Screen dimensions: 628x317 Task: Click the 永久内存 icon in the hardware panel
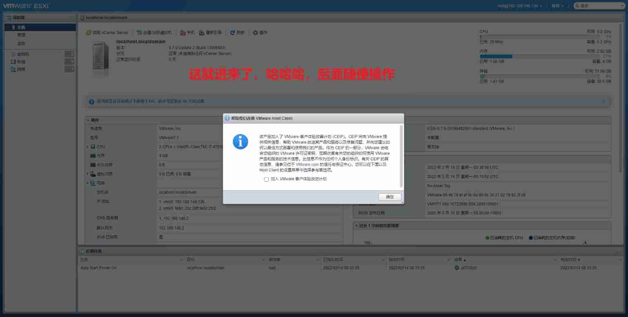93,165
